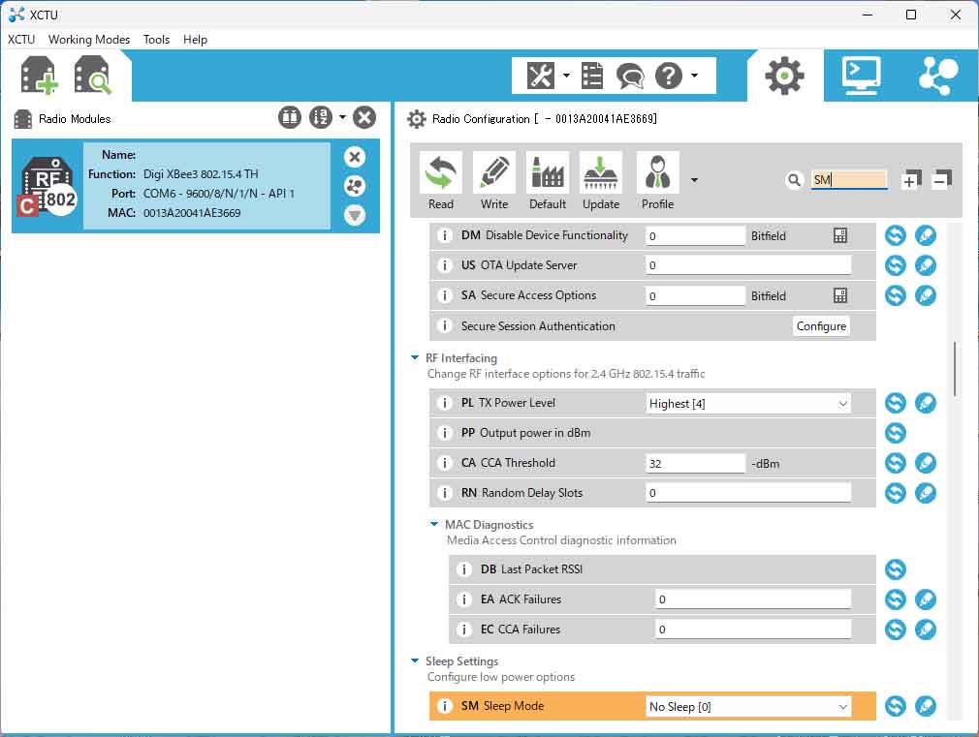Open the Help menu
This screenshot has height=737, width=979.
click(x=195, y=40)
